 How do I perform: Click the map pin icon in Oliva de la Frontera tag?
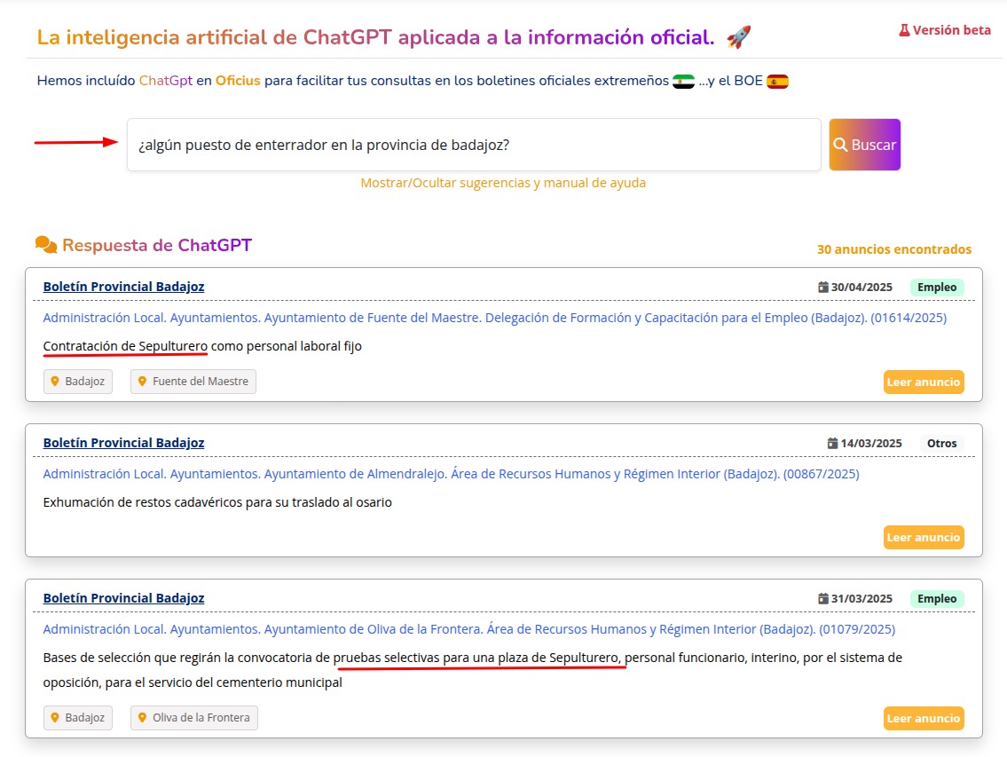tap(143, 718)
